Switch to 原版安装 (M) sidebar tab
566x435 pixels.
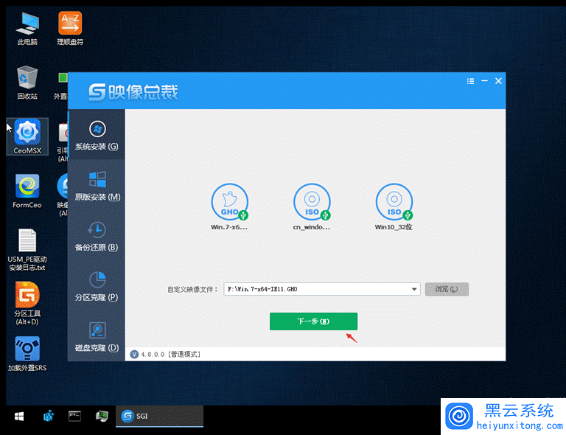tap(97, 186)
